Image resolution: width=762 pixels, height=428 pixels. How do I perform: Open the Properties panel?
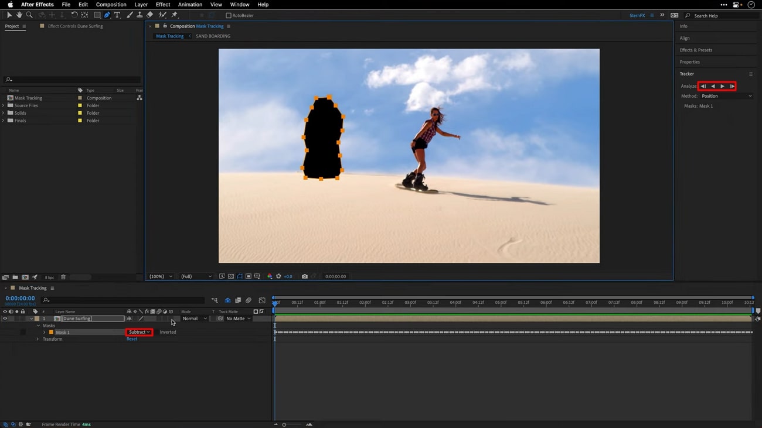689,61
